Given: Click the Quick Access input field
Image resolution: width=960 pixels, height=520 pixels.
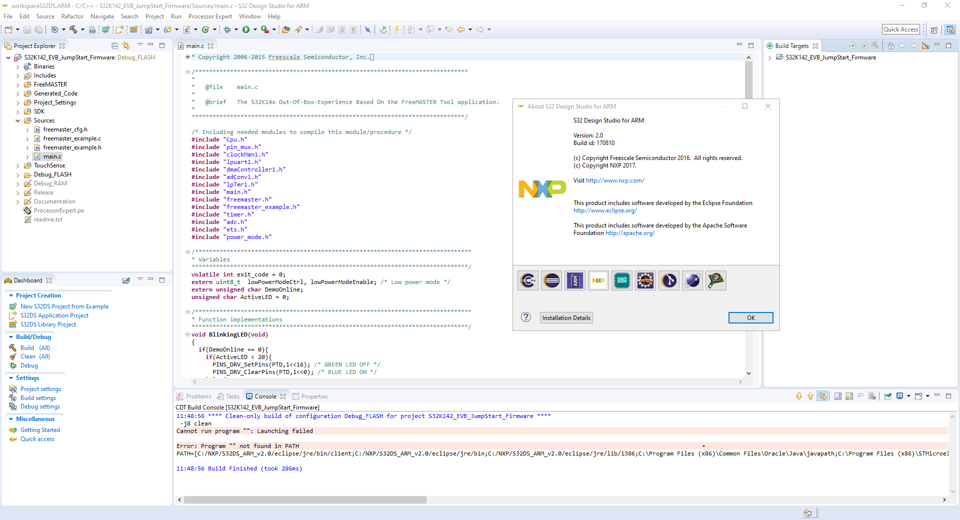Looking at the screenshot, I should pyautogui.click(x=901, y=29).
